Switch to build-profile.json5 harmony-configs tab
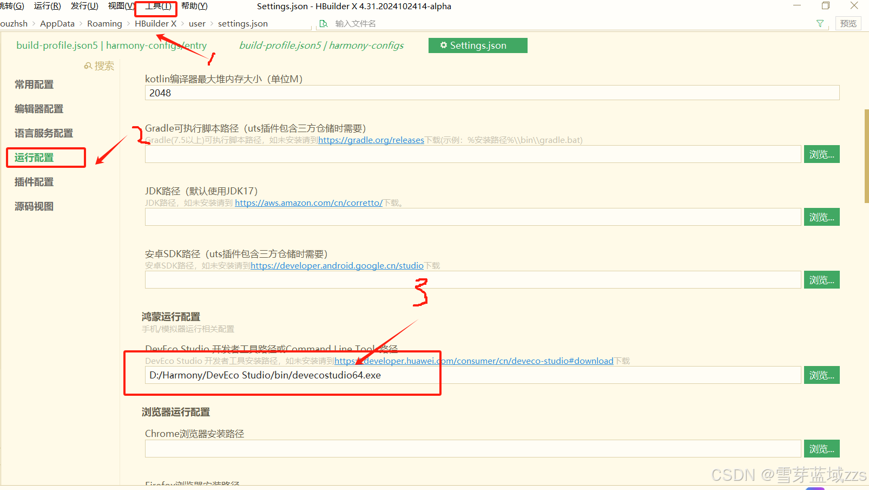The width and height of the screenshot is (869, 490). [x=321, y=45]
